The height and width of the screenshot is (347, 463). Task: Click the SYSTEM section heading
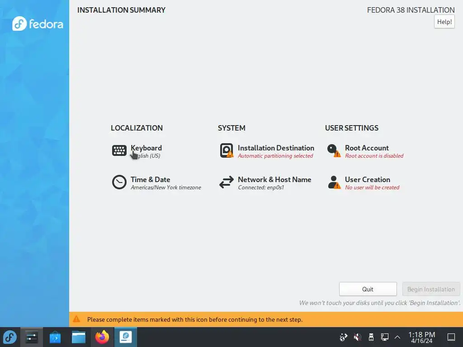point(231,128)
